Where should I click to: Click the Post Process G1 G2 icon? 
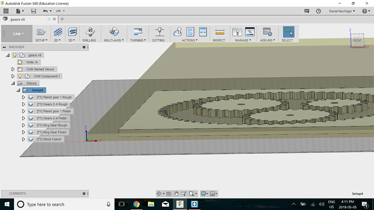[190, 32]
